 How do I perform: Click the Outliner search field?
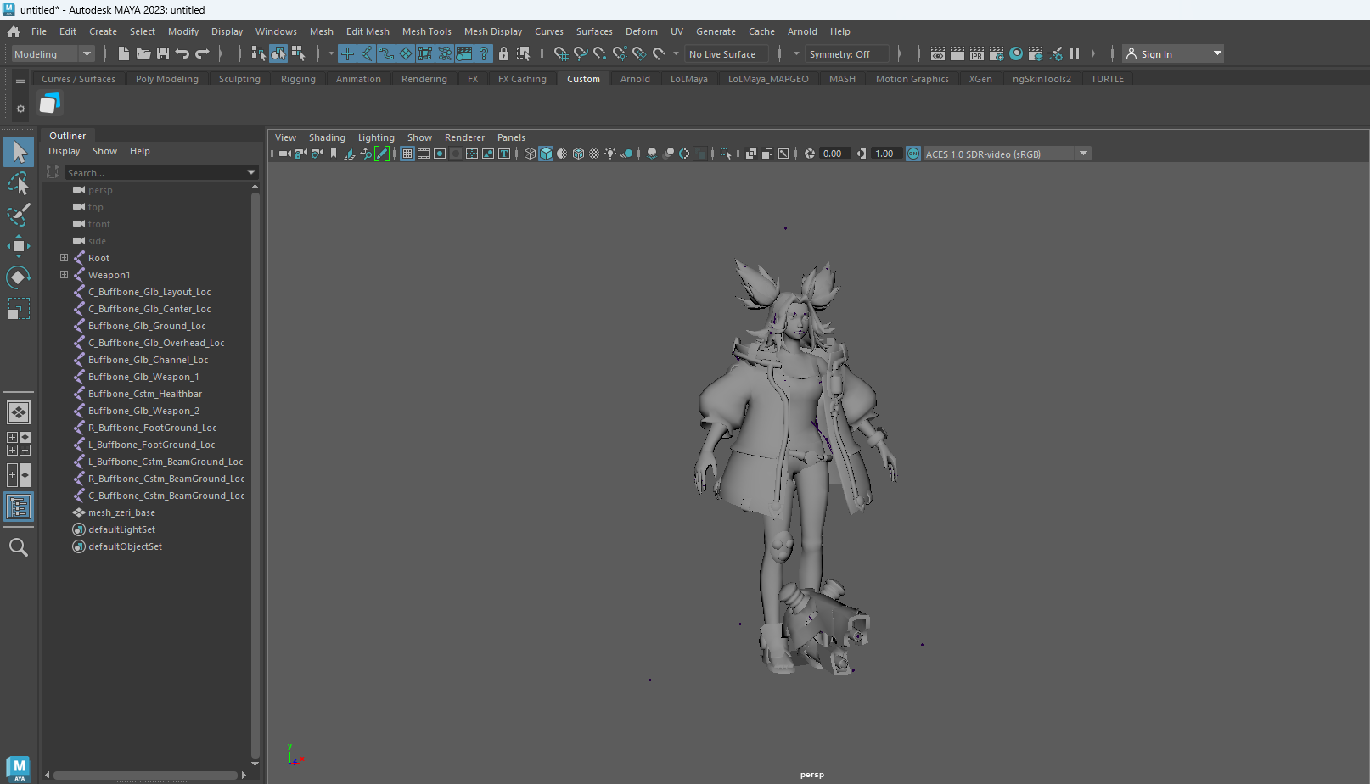(154, 172)
